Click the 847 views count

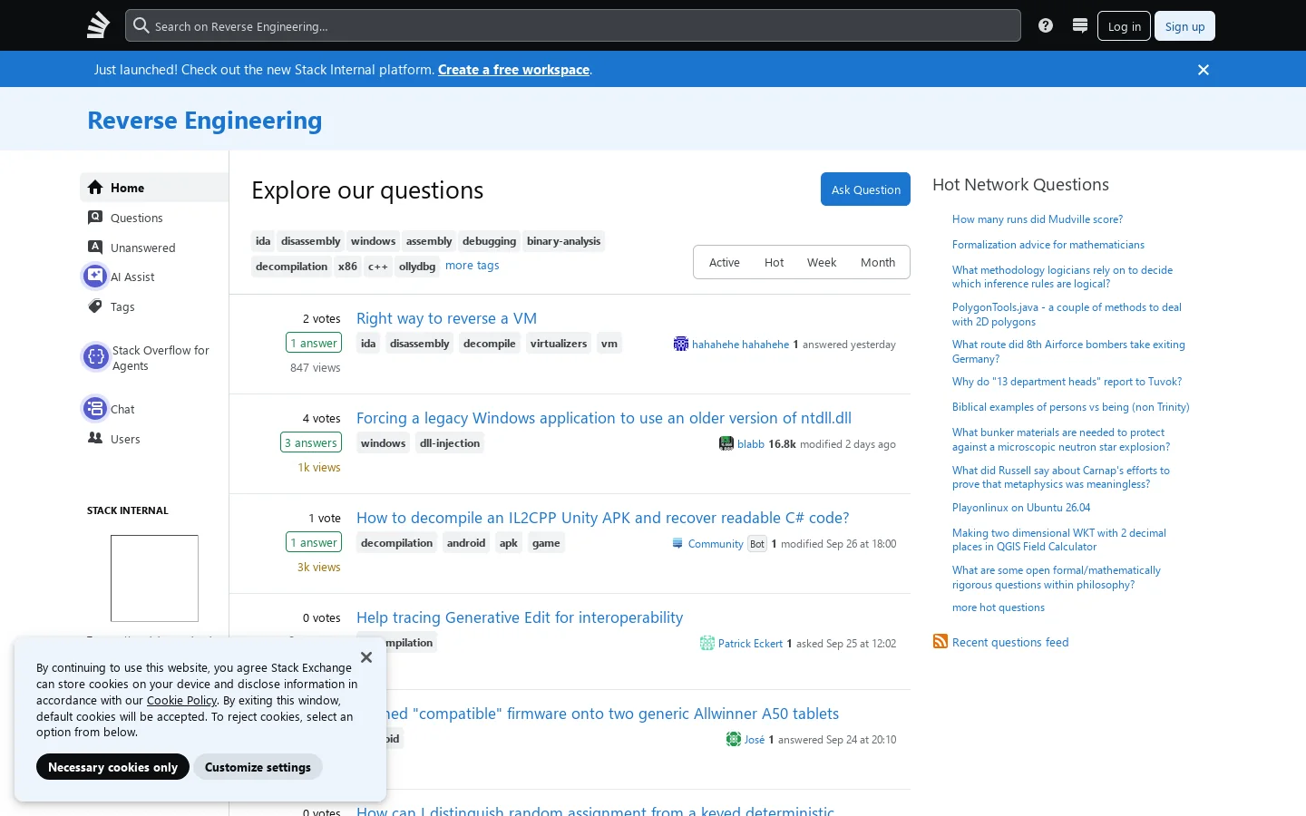tap(316, 367)
